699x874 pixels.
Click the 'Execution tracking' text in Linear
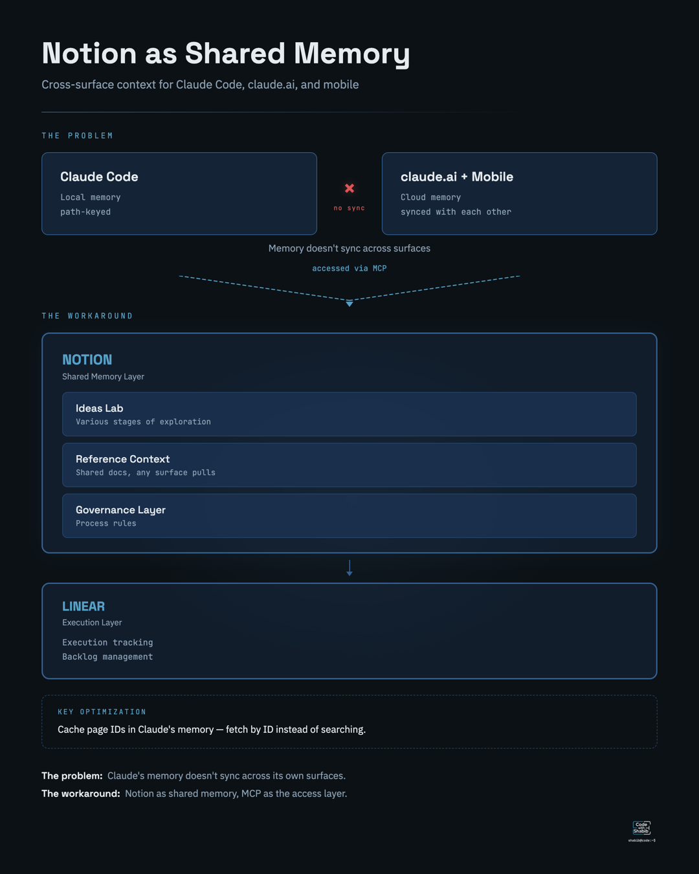107,643
